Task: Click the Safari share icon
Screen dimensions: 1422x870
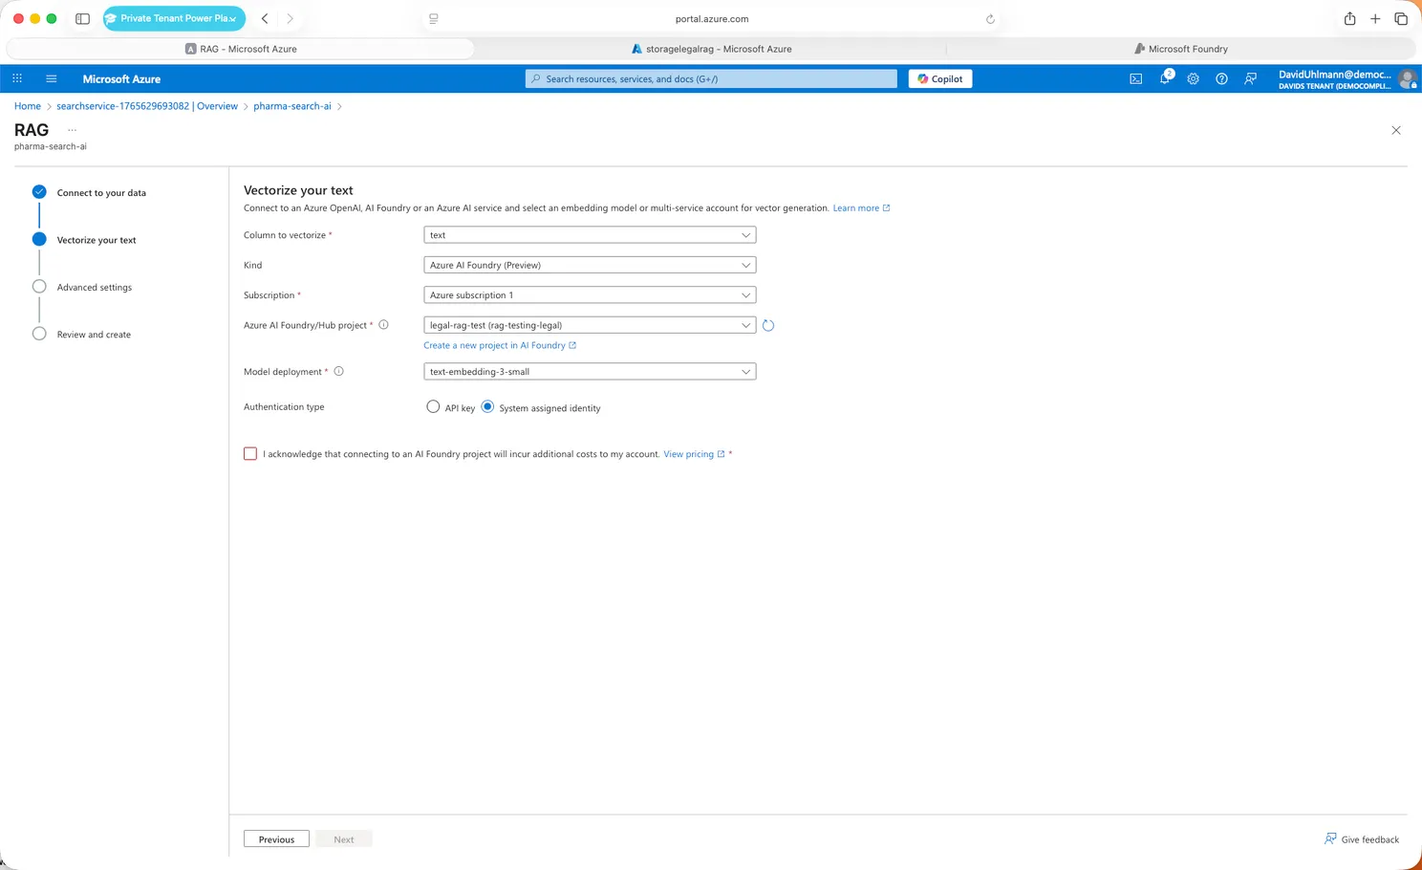Action: tap(1349, 18)
